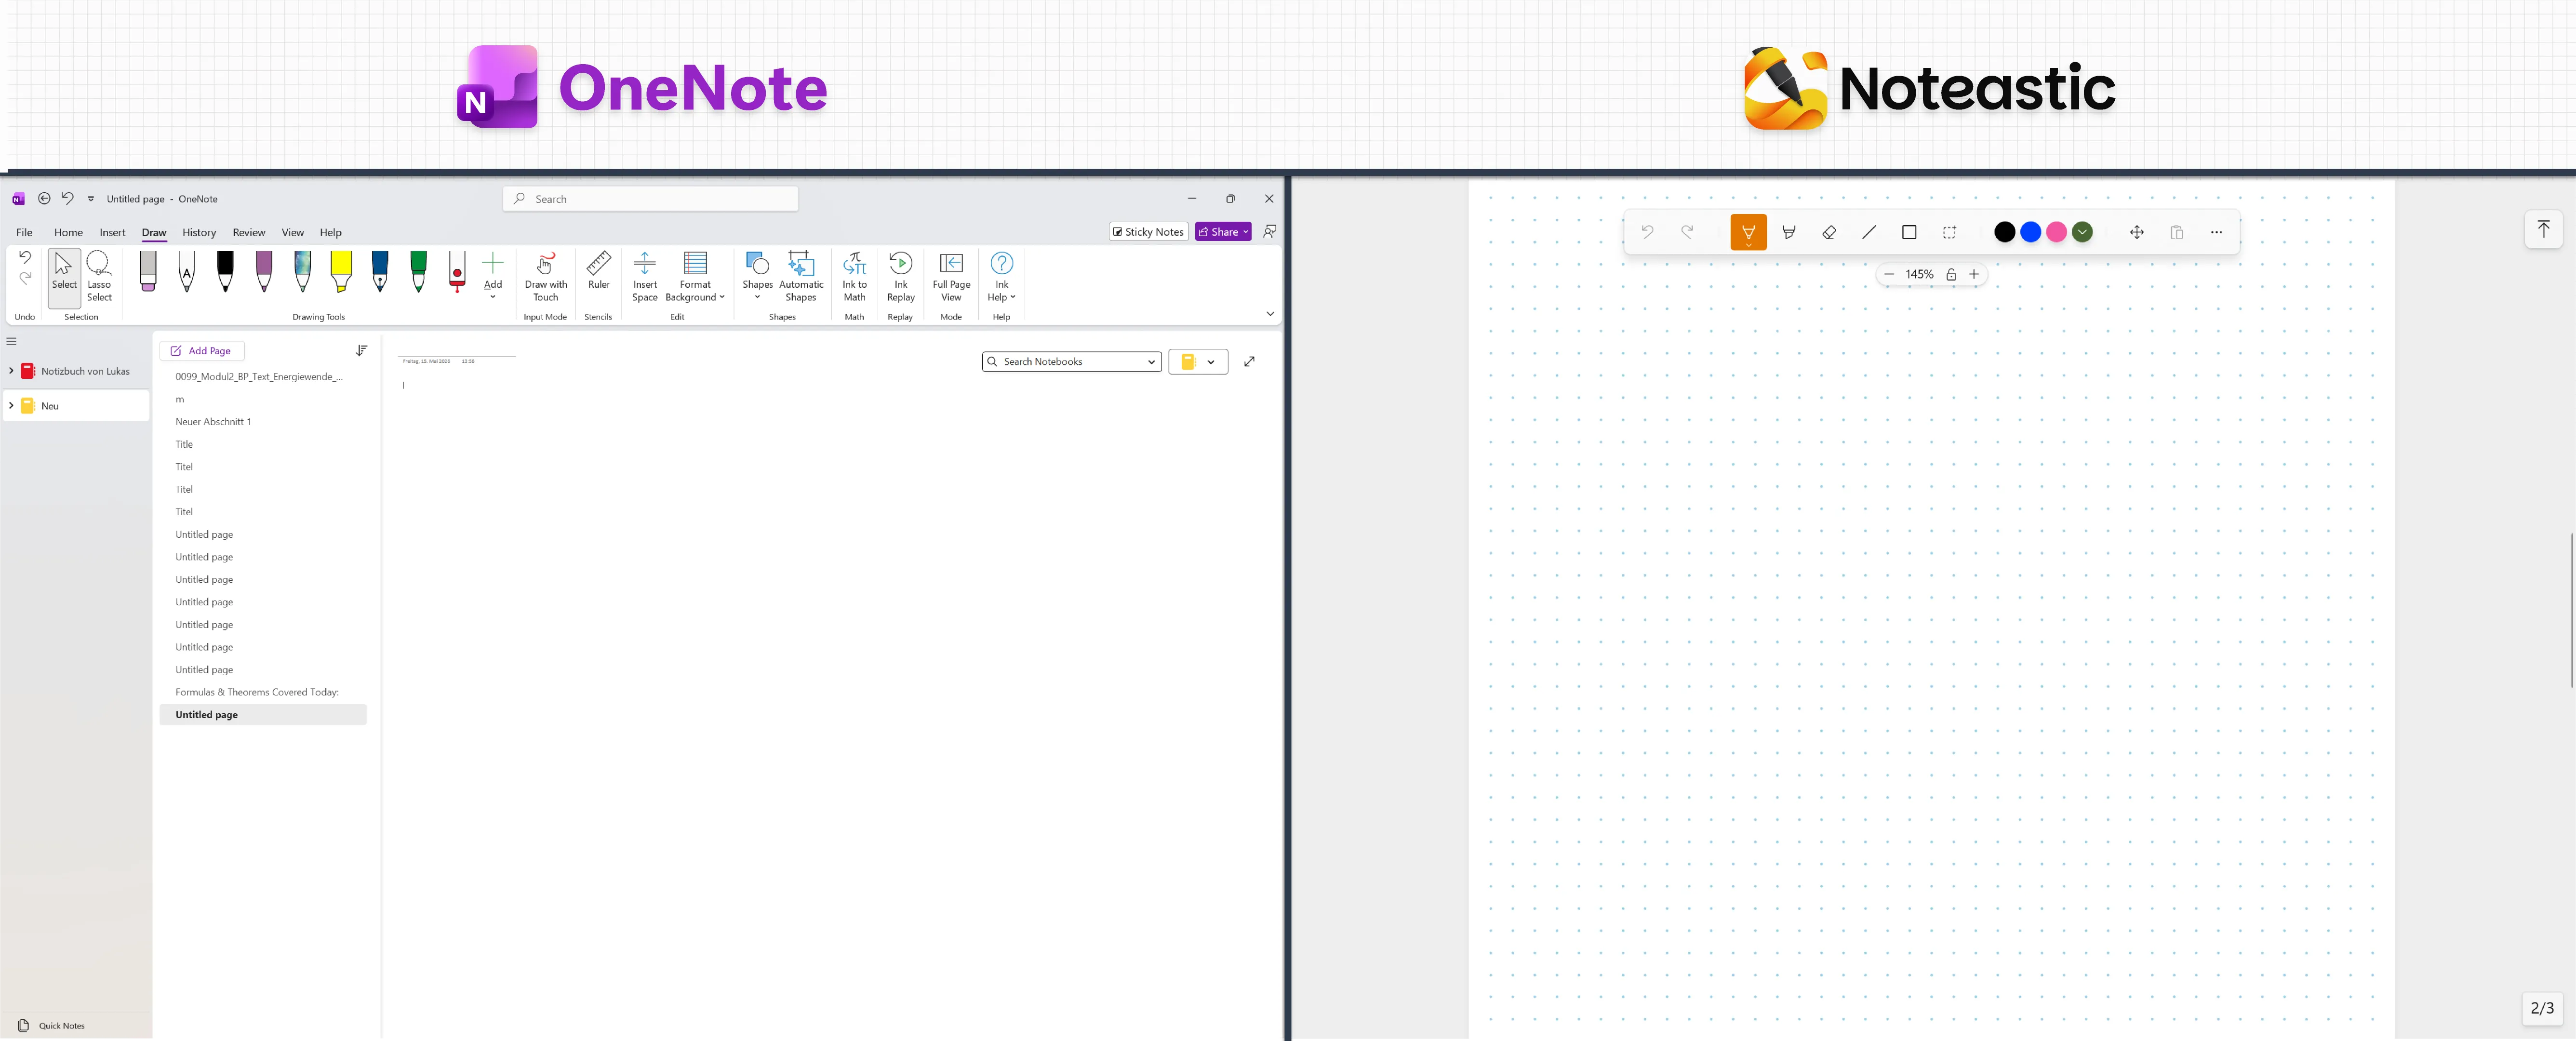
Task: Select the pink color in Noteastic
Action: tap(2056, 232)
